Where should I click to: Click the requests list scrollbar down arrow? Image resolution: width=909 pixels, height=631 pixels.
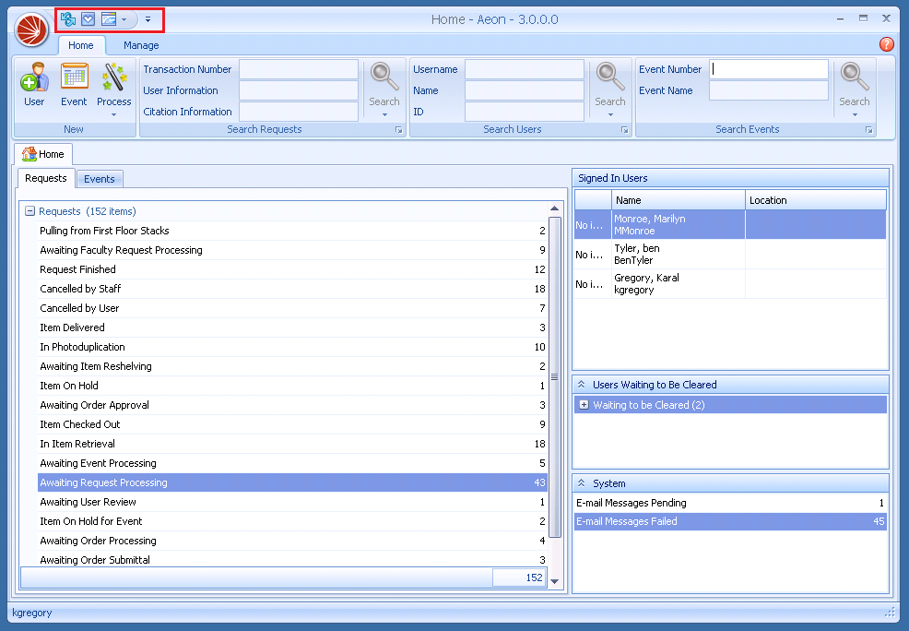coord(554,580)
